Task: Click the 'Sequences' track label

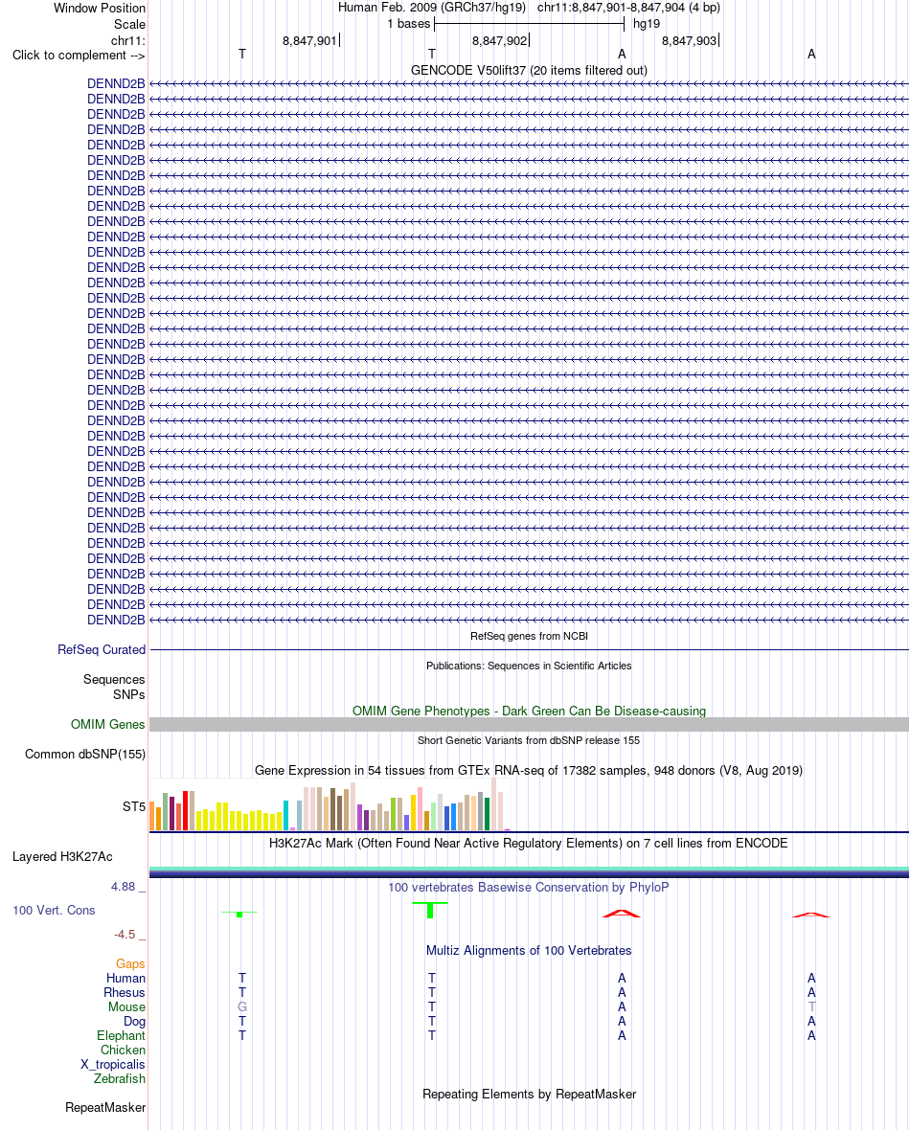Action: 114,680
